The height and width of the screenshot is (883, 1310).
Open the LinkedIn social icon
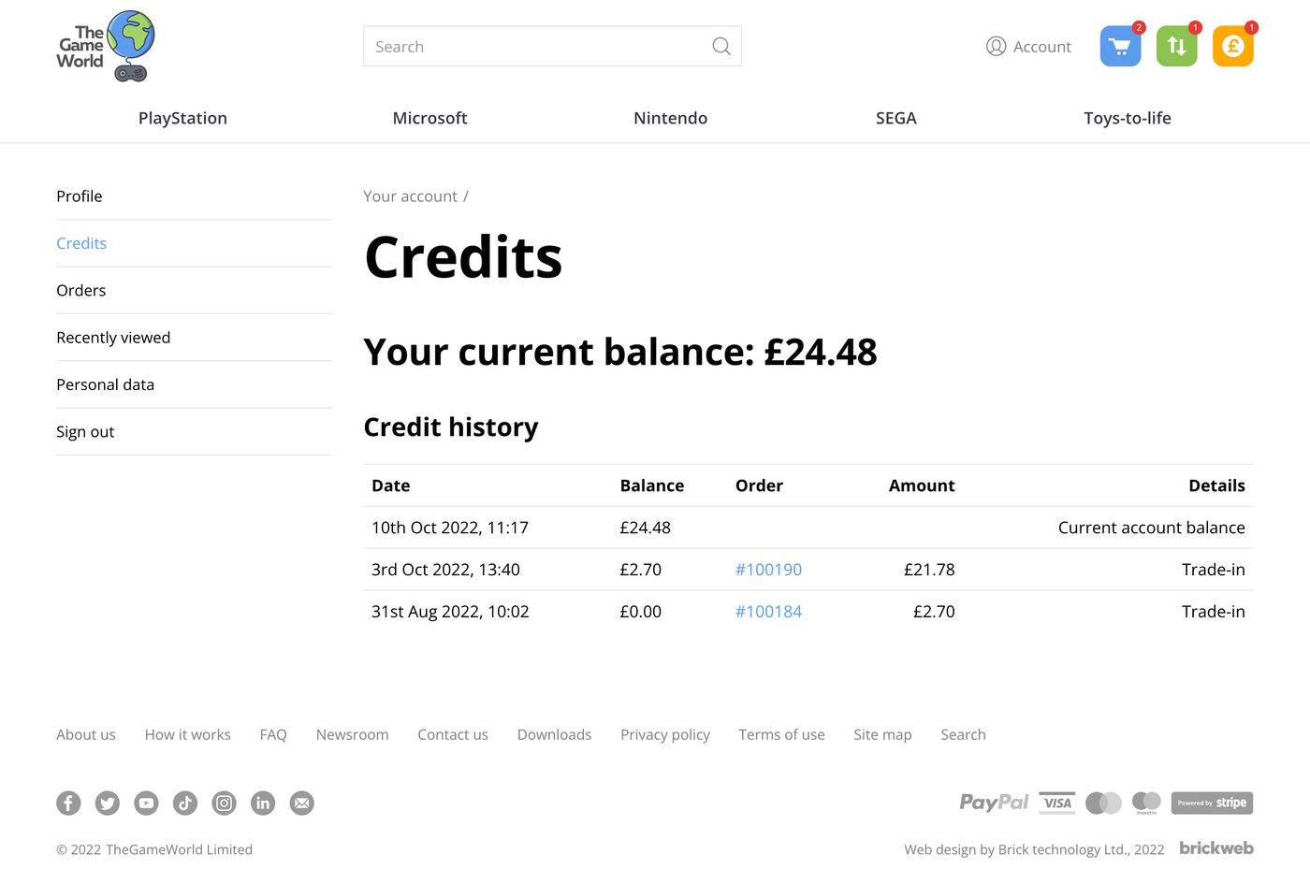tap(263, 803)
